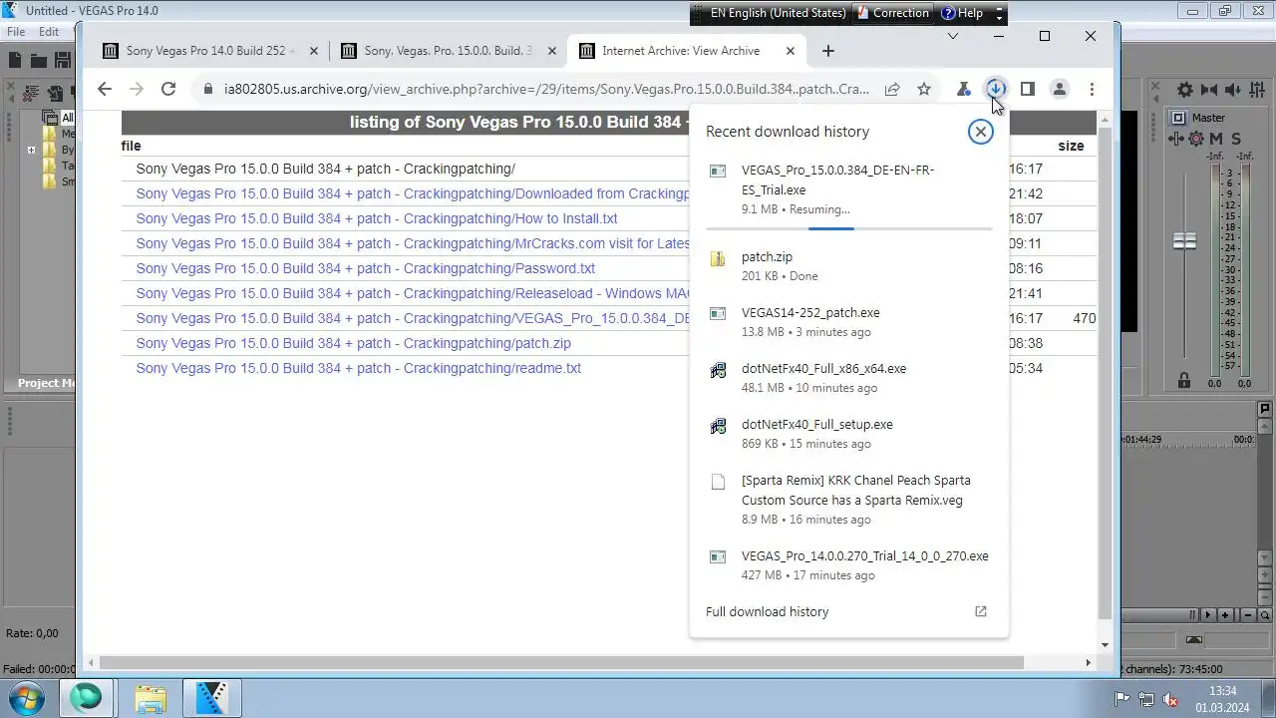Mute the Master bus with M
1276x718 pixels.
(x=1216, y=139)
